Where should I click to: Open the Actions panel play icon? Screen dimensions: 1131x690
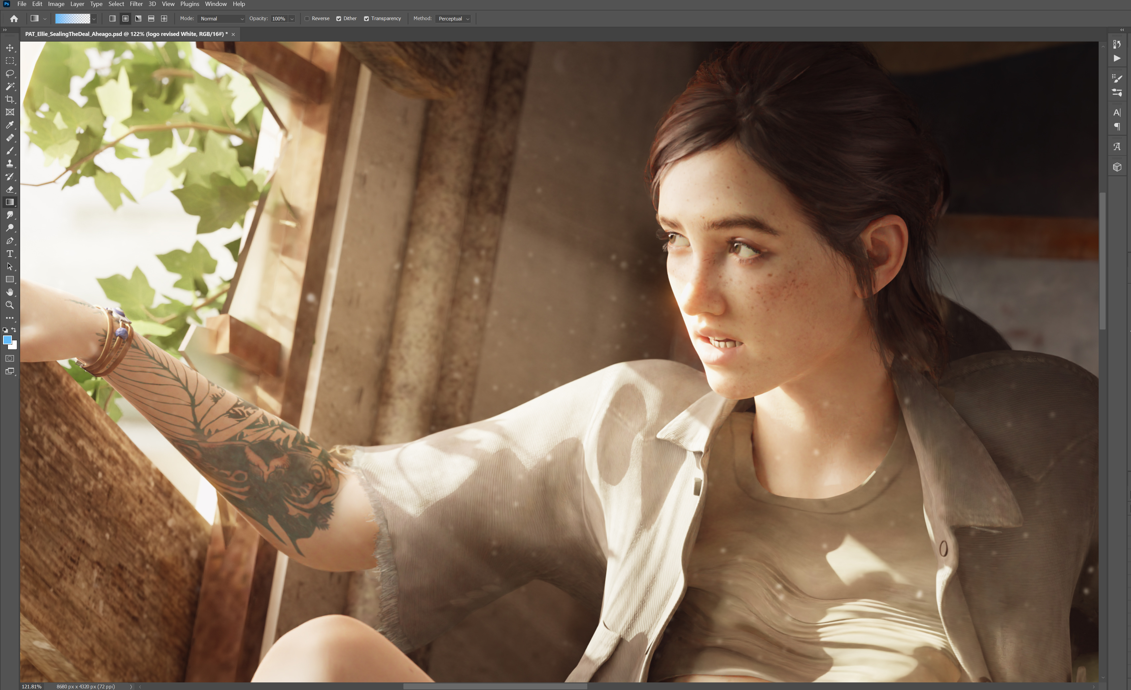tap(1117, 58)
